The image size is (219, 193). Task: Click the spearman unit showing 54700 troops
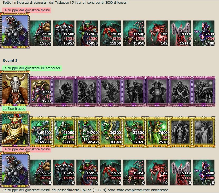87,132
